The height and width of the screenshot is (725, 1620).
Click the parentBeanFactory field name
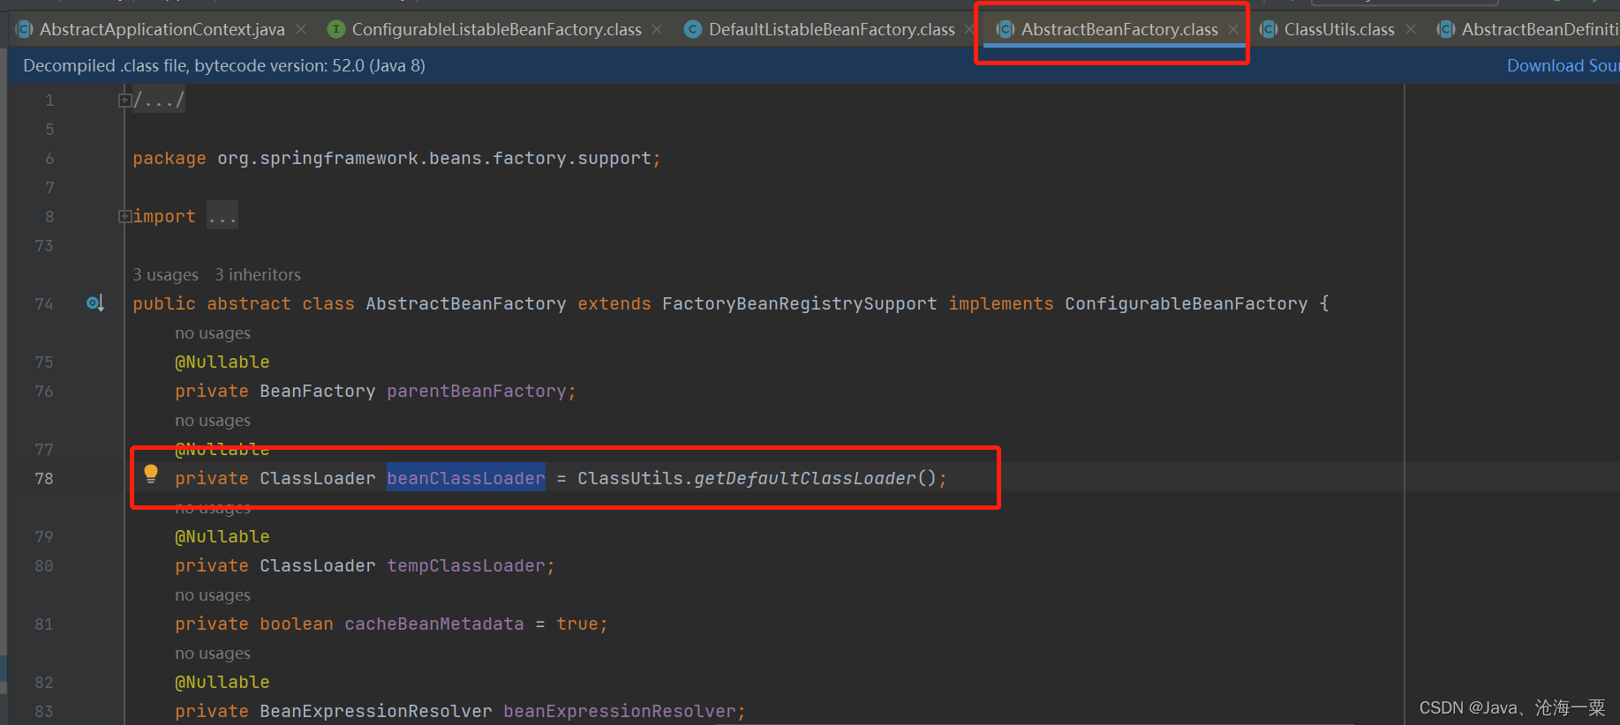point(477,391)
